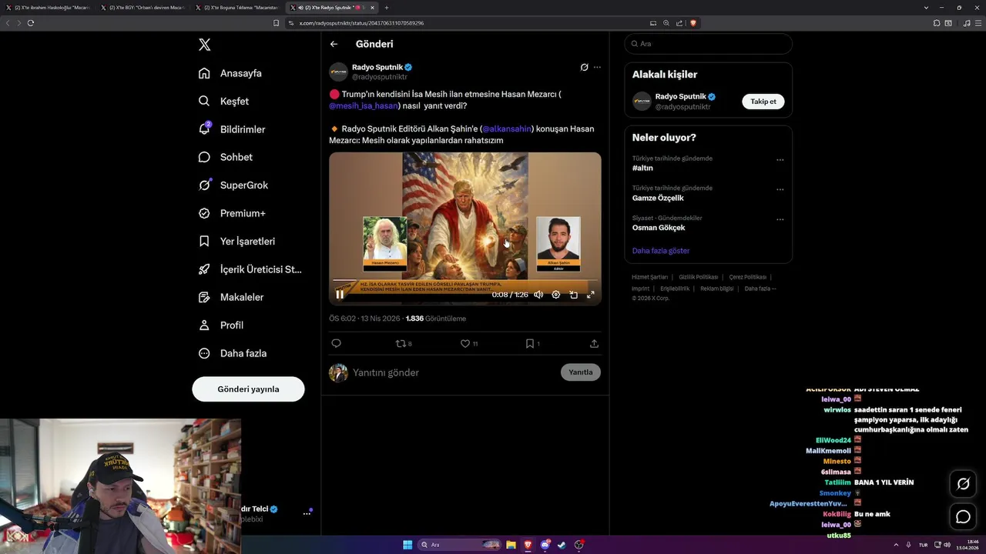Switch to BGY Orban browser tab
This screenshot has height=554, width=986.
[x=142, y=7]
